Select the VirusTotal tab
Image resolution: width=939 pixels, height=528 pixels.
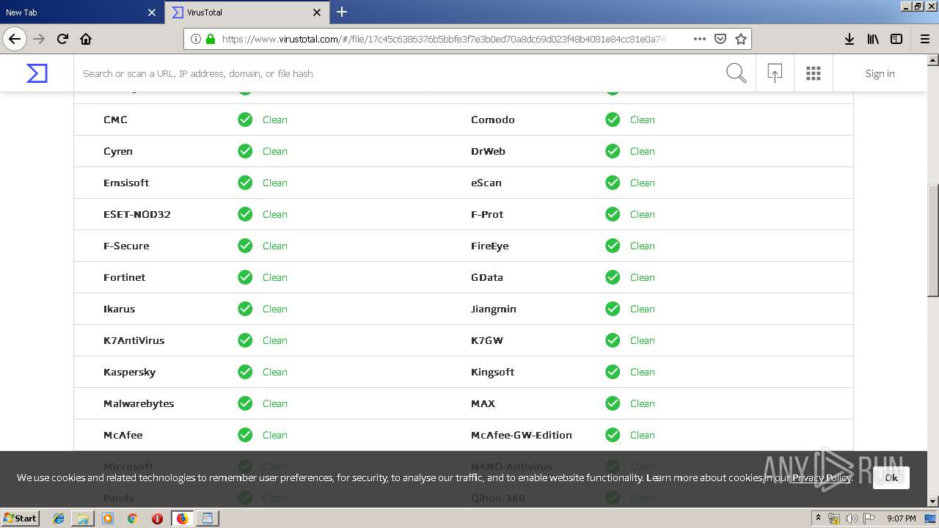pos(246,12)
